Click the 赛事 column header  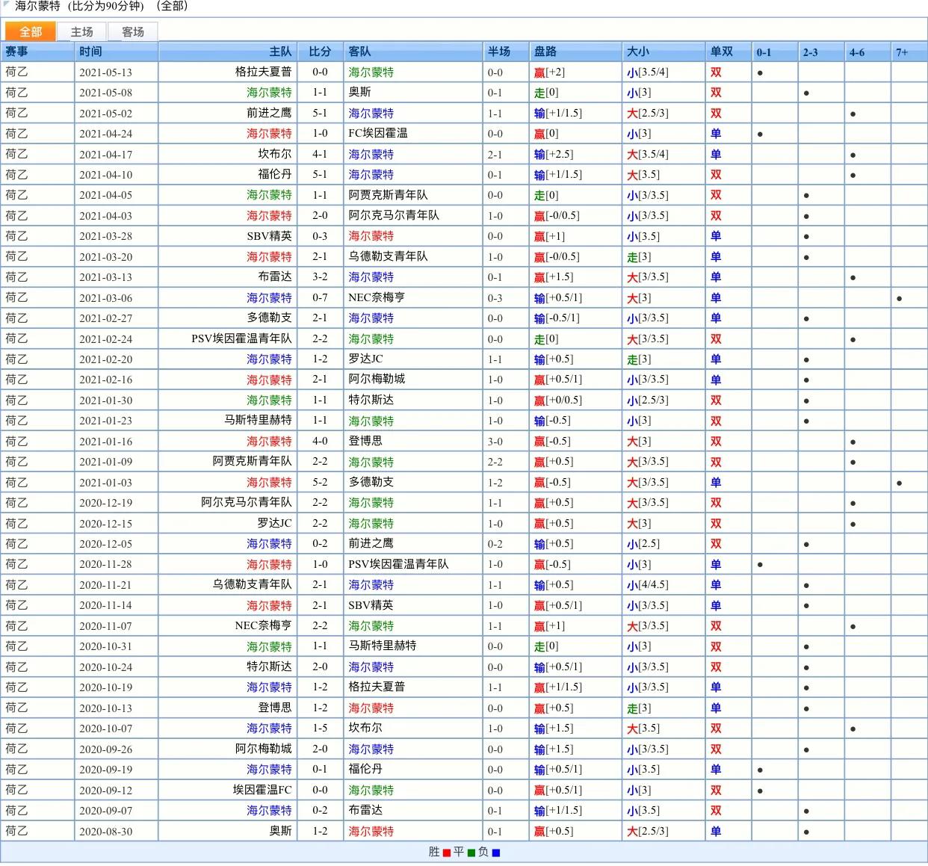coord(17,52)
